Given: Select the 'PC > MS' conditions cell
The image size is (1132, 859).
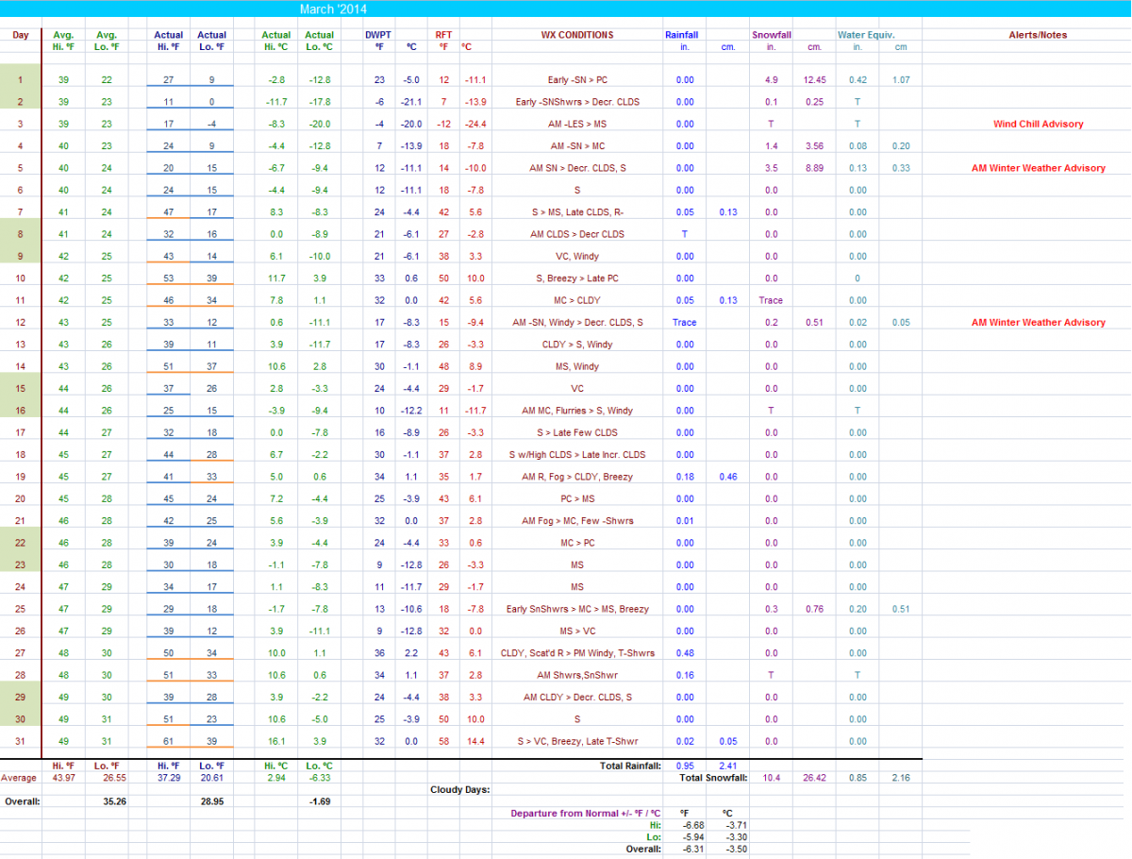Looking at the screenshot, I should point(576,498).
